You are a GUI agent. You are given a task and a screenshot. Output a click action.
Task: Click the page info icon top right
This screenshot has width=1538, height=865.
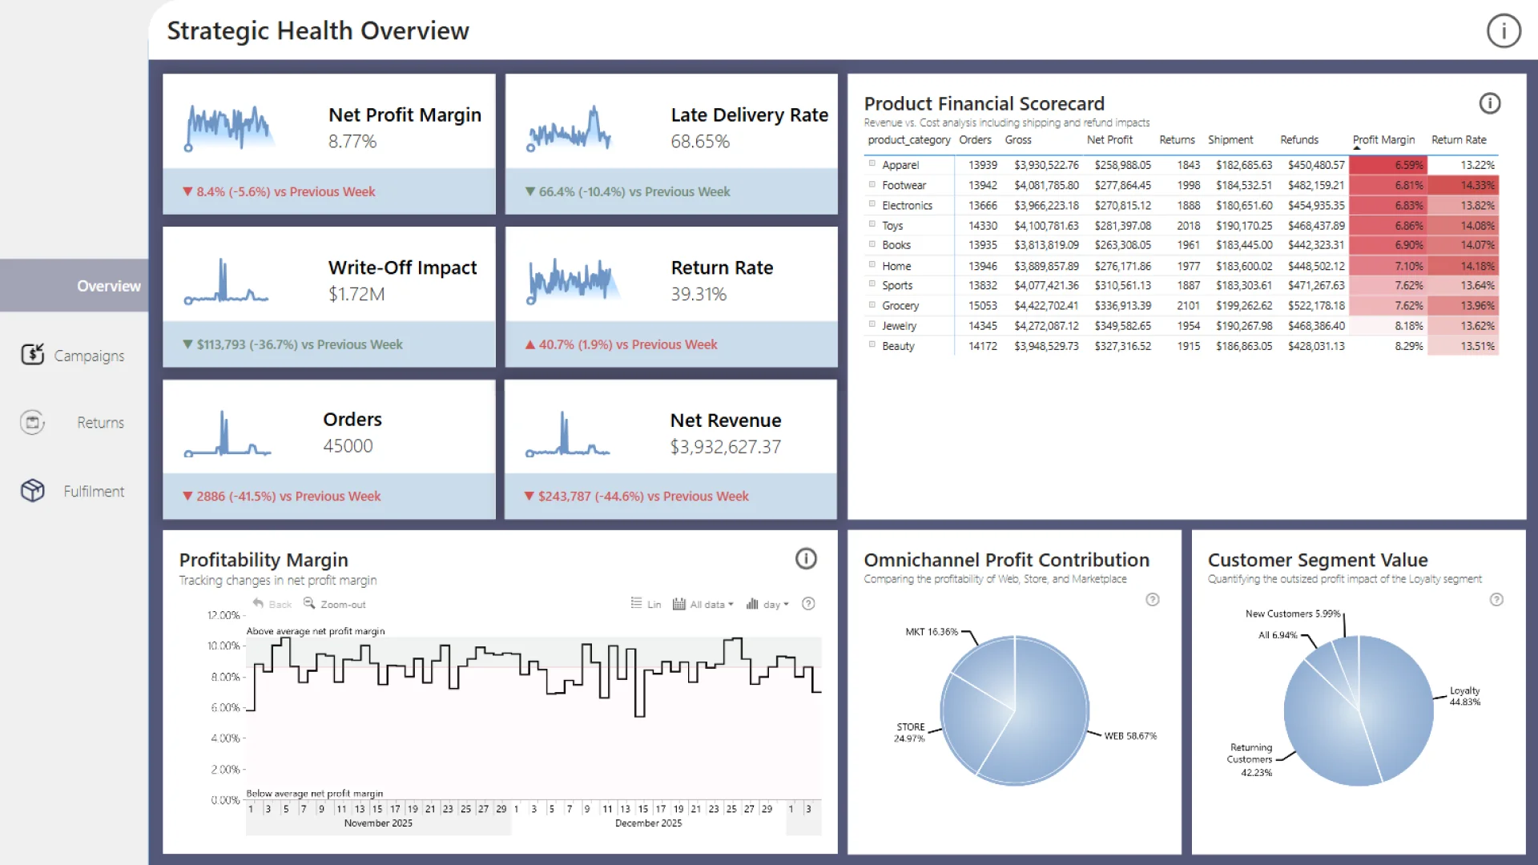pos(1504,31)
